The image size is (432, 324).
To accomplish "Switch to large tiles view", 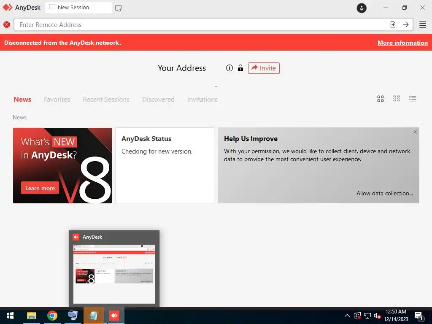I will pyautogui.click(x=381, y=99).
